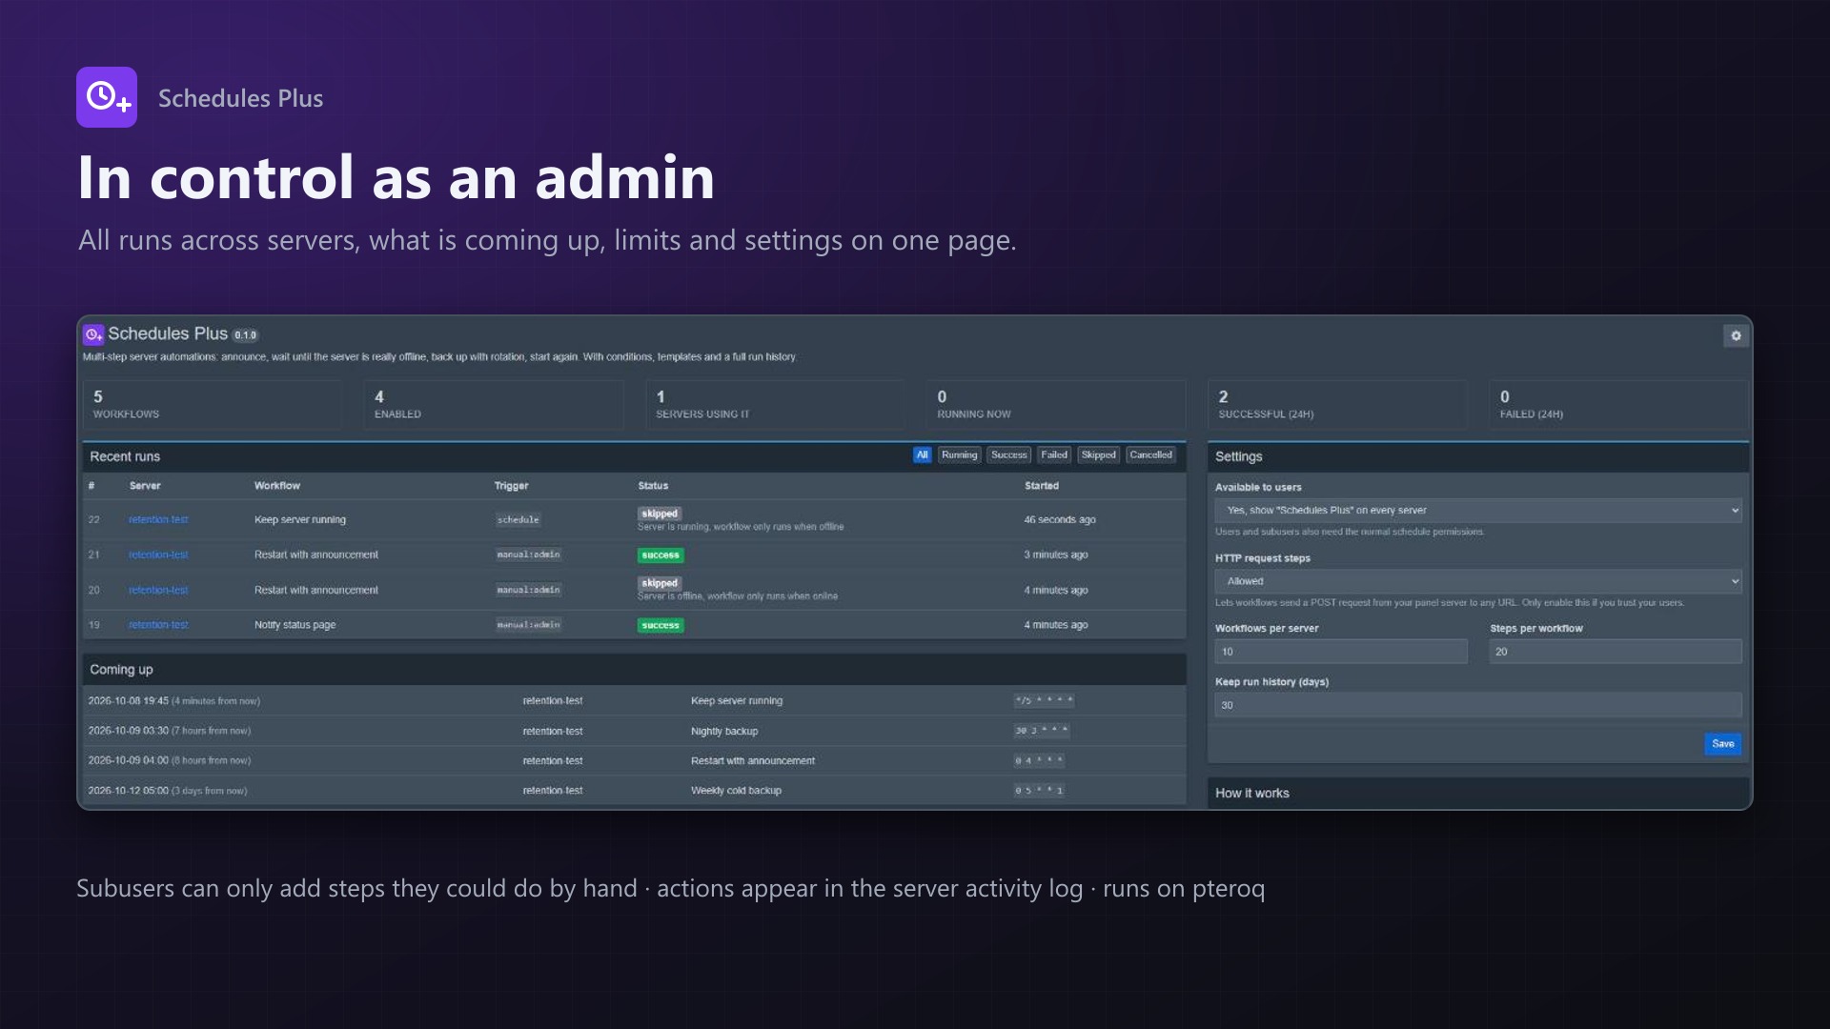Click the small Schedules Plus panel icon
This screenshot has width=1830, height=1029.
93,334
